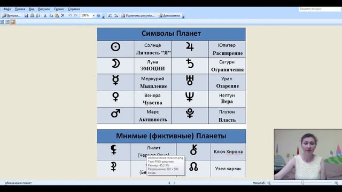The image size is (342, 192).
Task: Switch to filmstrip view
Action: [x=7, y=22]
